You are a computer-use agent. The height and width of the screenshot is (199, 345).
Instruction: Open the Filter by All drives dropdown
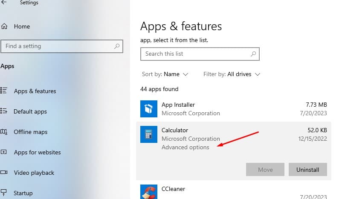[232, 74]
